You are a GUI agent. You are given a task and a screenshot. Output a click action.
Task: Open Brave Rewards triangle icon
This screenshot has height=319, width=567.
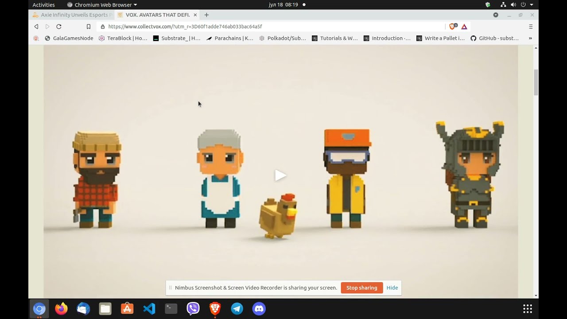pos(464,27)
